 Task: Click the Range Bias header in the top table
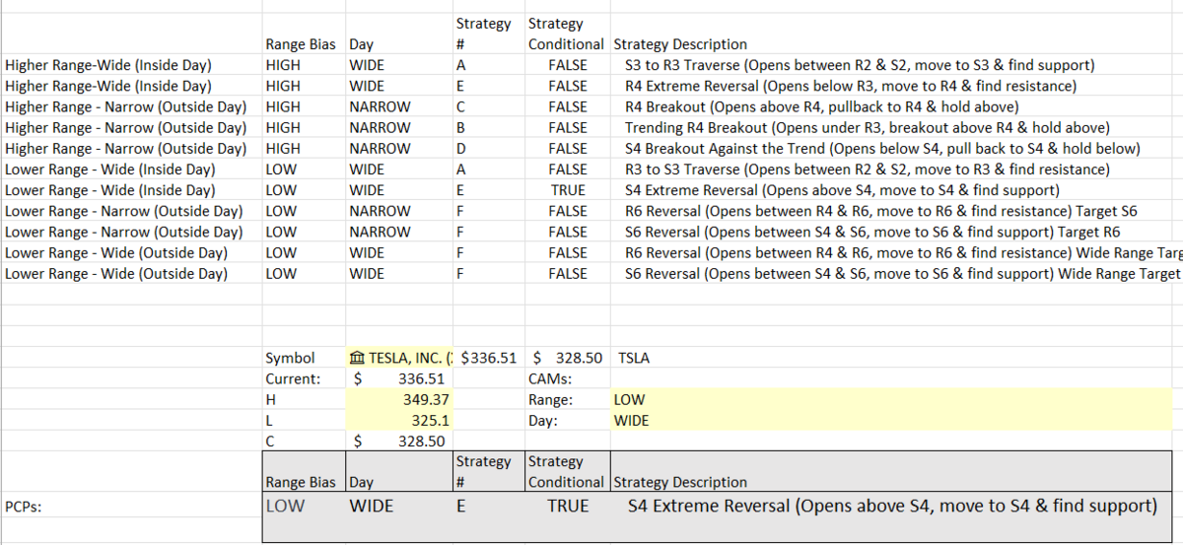coord(301,44)
